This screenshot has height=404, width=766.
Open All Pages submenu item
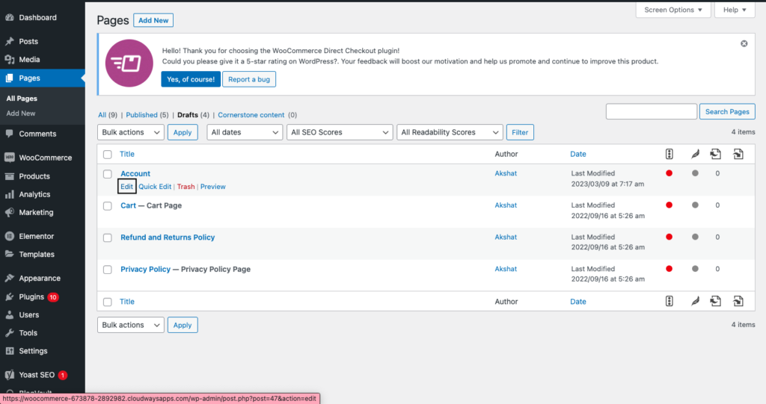click(22, 99)
